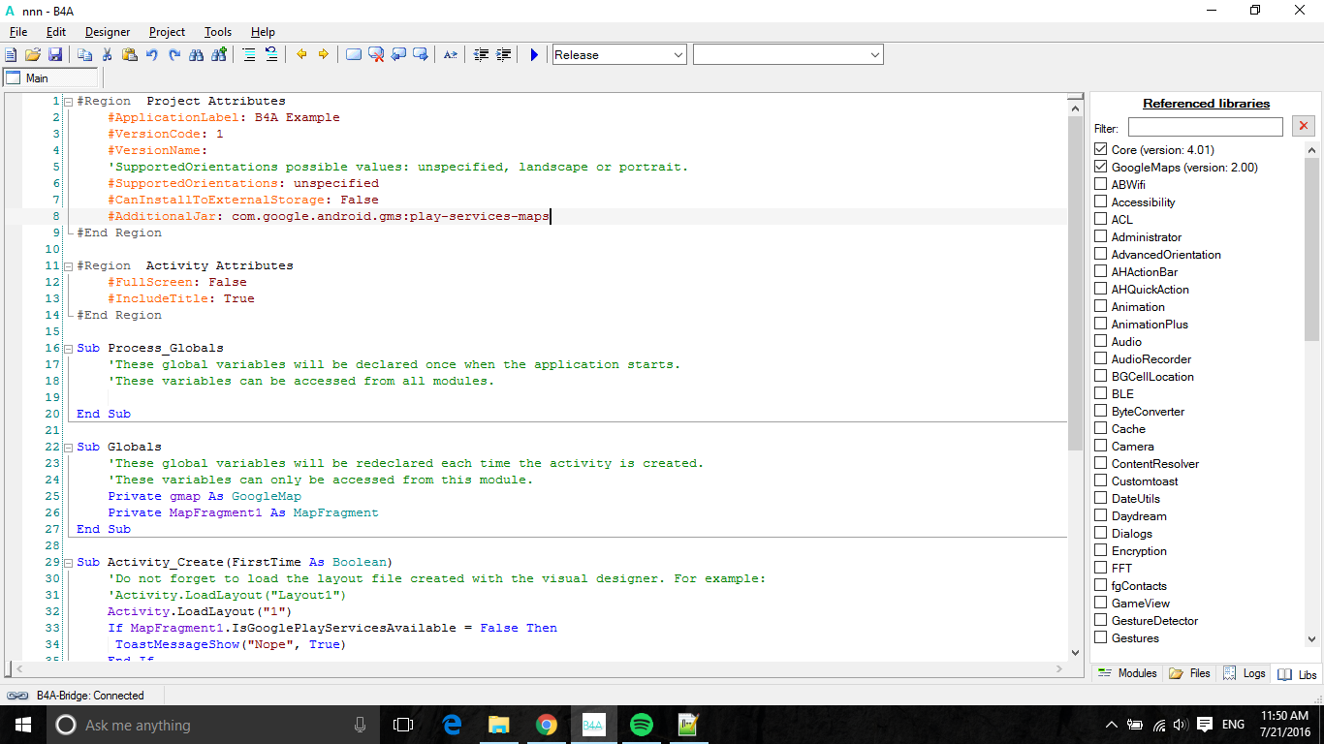Switch to the Libs tab
Screen dimensions: 1324x744
point(1297,674)
